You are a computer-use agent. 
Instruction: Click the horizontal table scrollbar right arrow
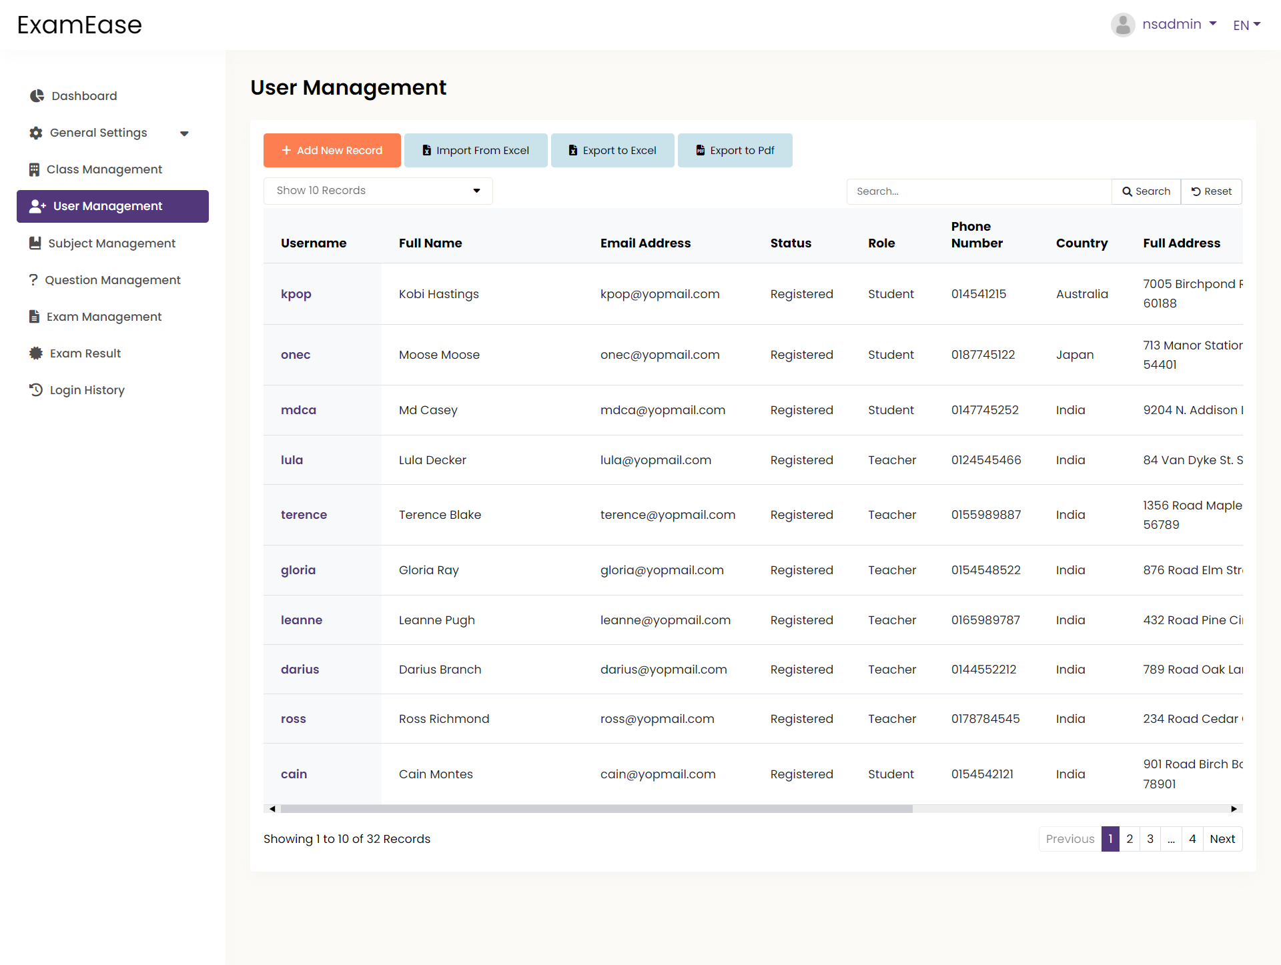(x=1234, y=809)
